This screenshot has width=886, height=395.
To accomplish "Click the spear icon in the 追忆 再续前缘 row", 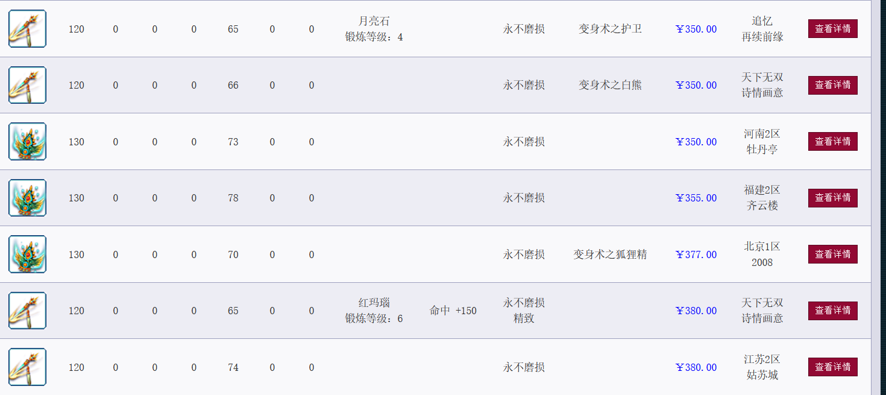I will 27,28.
